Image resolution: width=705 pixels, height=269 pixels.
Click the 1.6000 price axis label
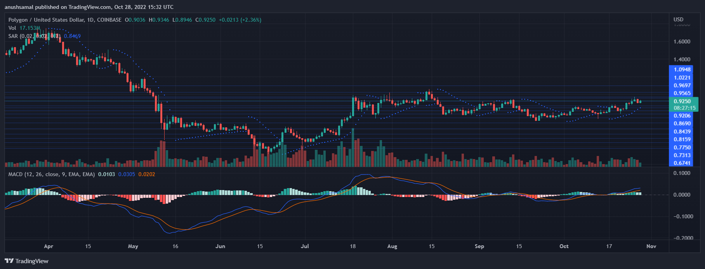click(682, 42)
